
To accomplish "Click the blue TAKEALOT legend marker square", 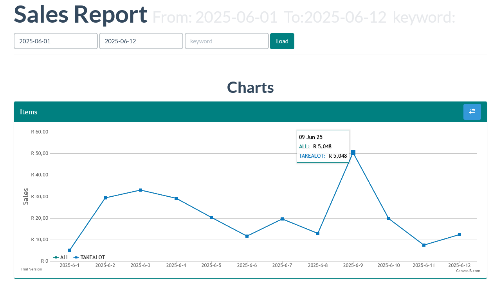I will coord(77,257).
